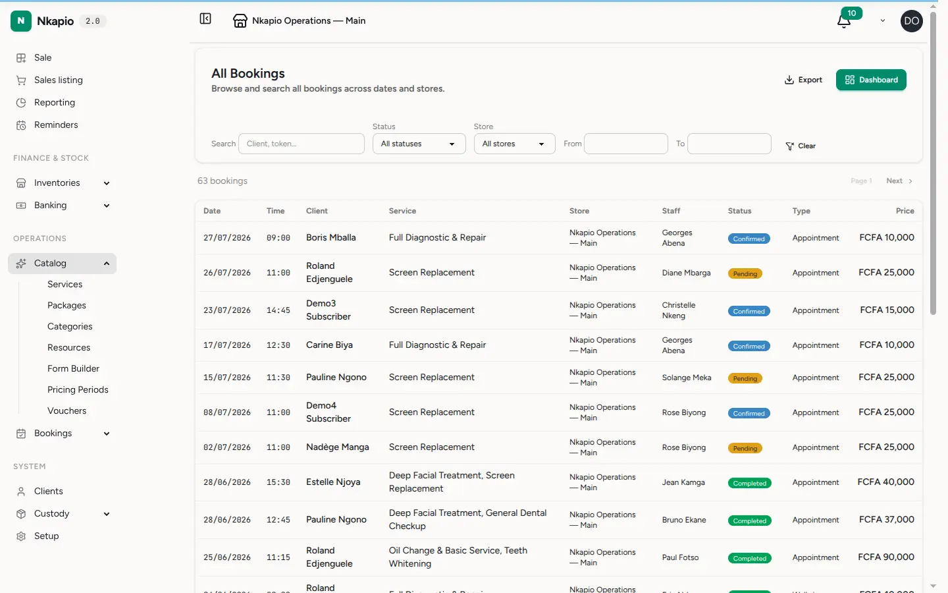Expand the Banking section chevron
The width and height of the screenshot is (948, 593).
[107, 206]
